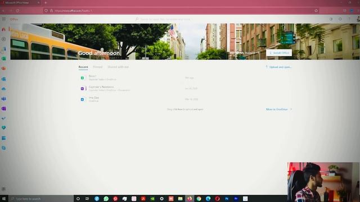
Task: Open Family Safety heart icon in sidebar
Action: tap(4, 128)
